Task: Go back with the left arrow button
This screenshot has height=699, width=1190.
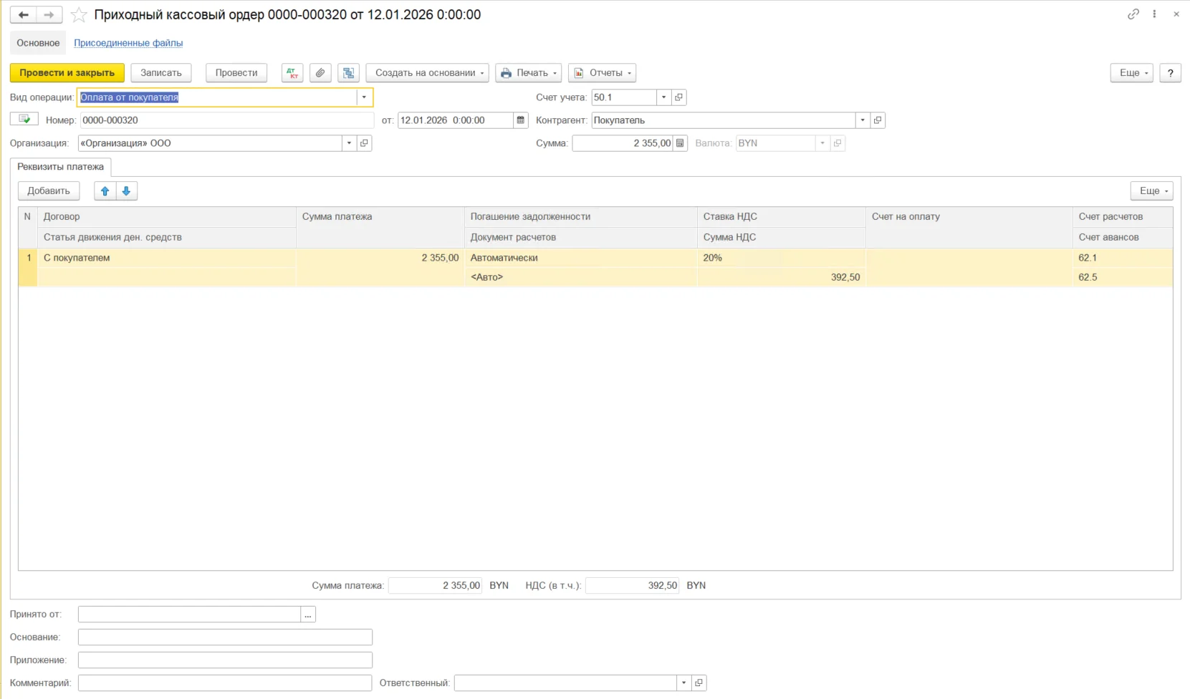Action: tap(23, 14)
